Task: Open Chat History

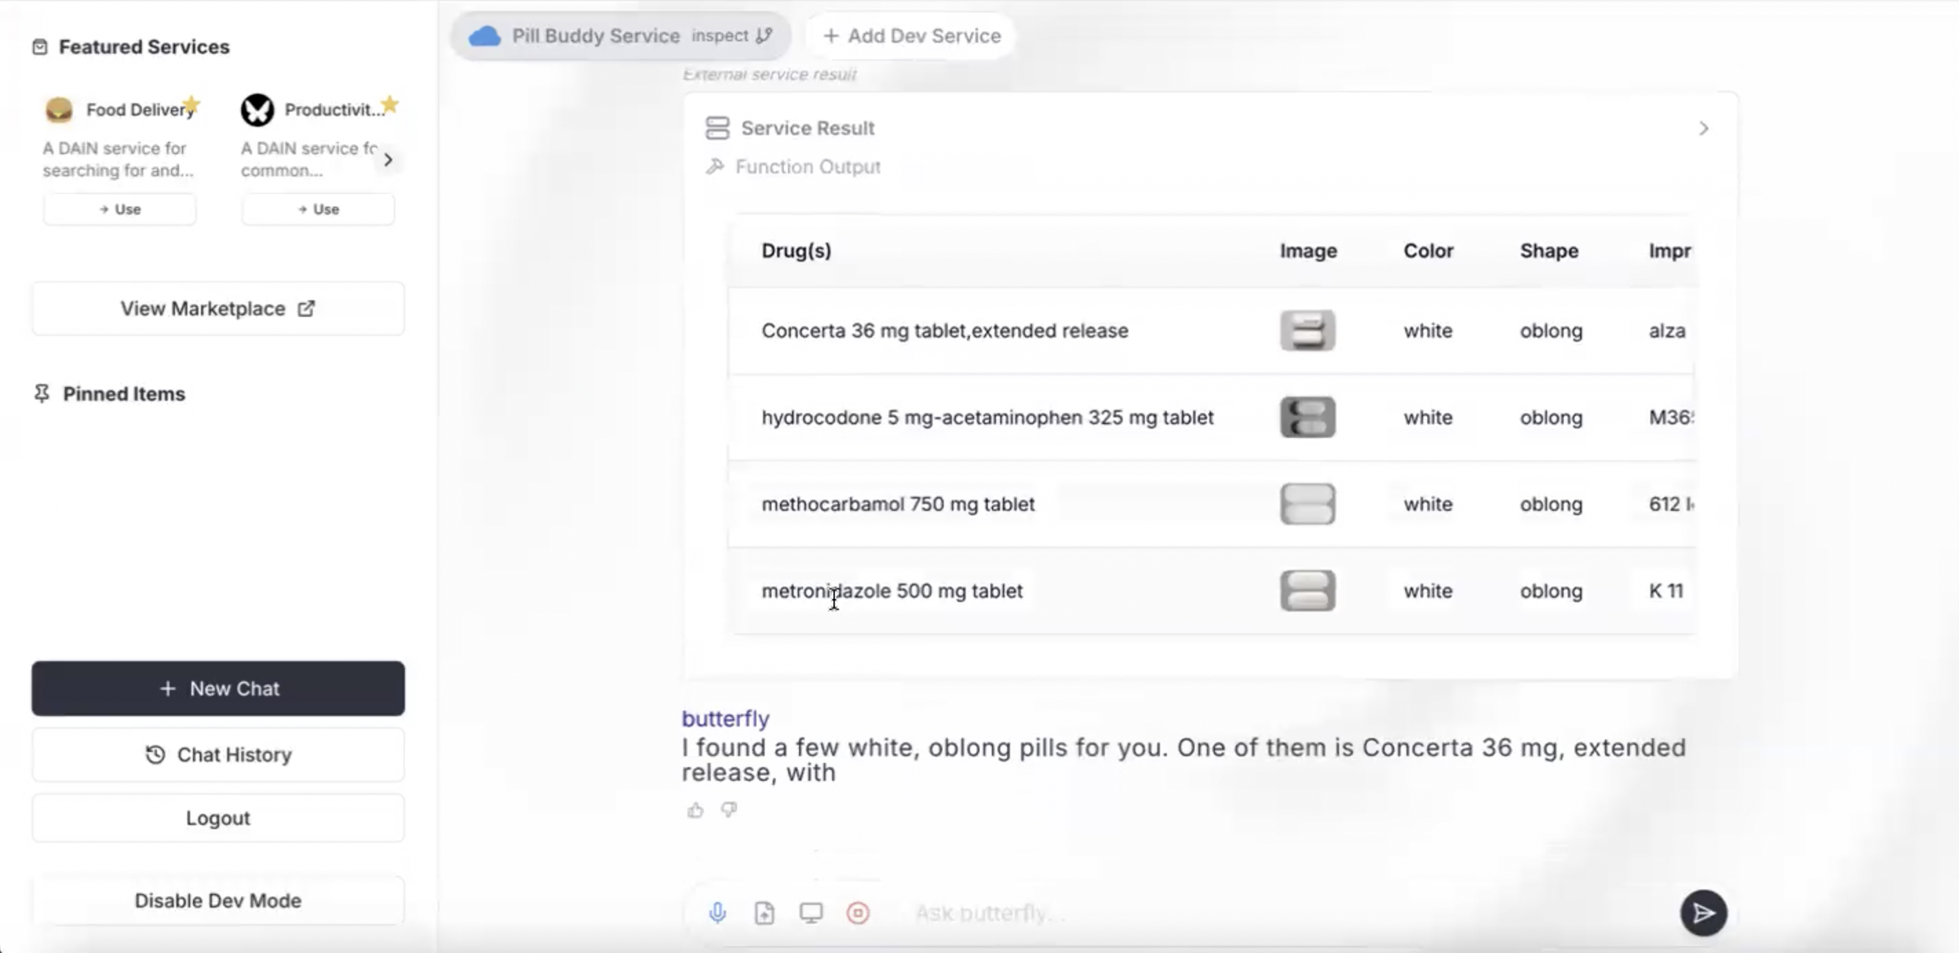Action: pos(218,755)
